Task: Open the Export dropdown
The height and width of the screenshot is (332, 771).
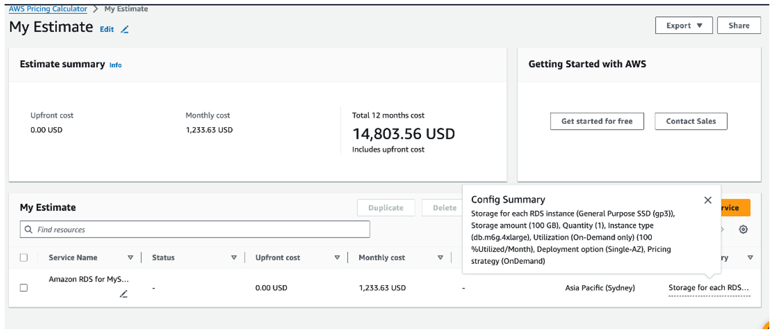Action: coord(683,25)
